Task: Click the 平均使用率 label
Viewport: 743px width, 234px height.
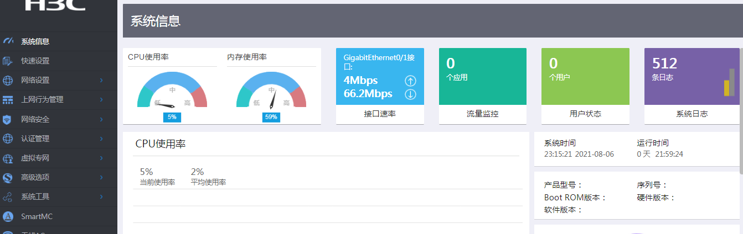Action: 208,182
